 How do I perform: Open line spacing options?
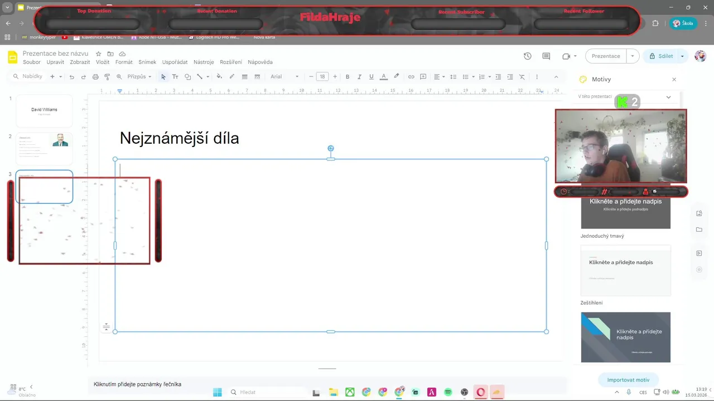pyautogui.click(x=453, y=77)
